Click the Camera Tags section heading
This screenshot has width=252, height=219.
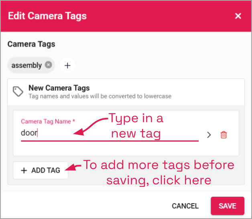pyautogui.click(x=31, y=44)
